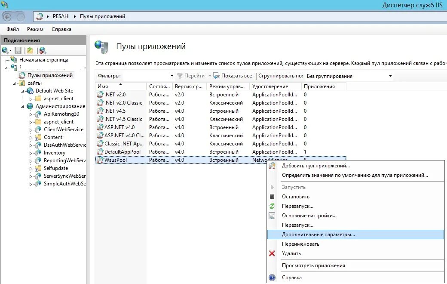Screen dimensions: 447x284
Task: Click the up-folder icon in the Connections toolbar
Action: tap(30, 50)
